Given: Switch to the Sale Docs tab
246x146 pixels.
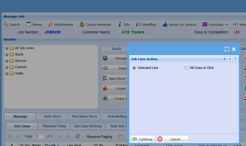Looking at the screenshot, I should 52,116.
